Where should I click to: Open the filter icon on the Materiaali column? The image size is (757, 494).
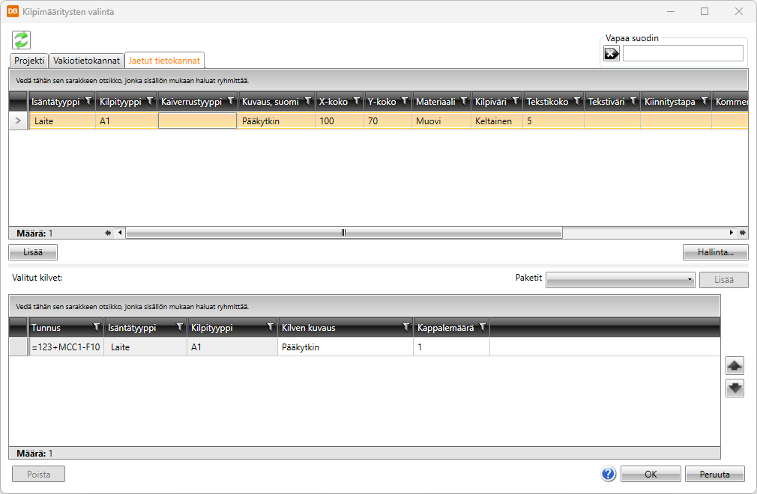pos(462,101)
